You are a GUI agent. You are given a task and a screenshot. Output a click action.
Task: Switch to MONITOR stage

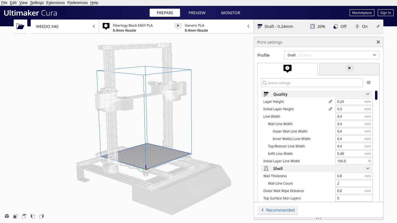point(230,13)
